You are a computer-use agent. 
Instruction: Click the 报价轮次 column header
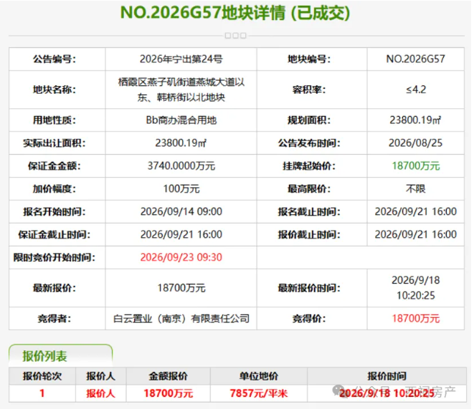tap(42, 376)
